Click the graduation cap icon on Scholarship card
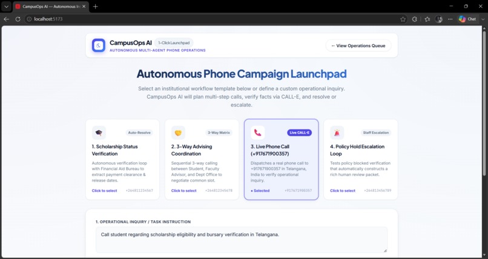The image size is (488, 259). click(x=99, y=133)
